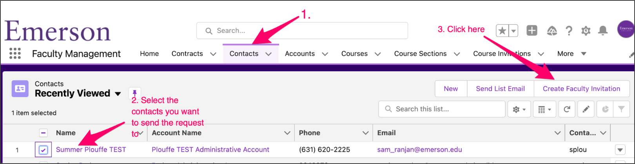
Task: Click the Search this list field
Action: coord(442,109)
